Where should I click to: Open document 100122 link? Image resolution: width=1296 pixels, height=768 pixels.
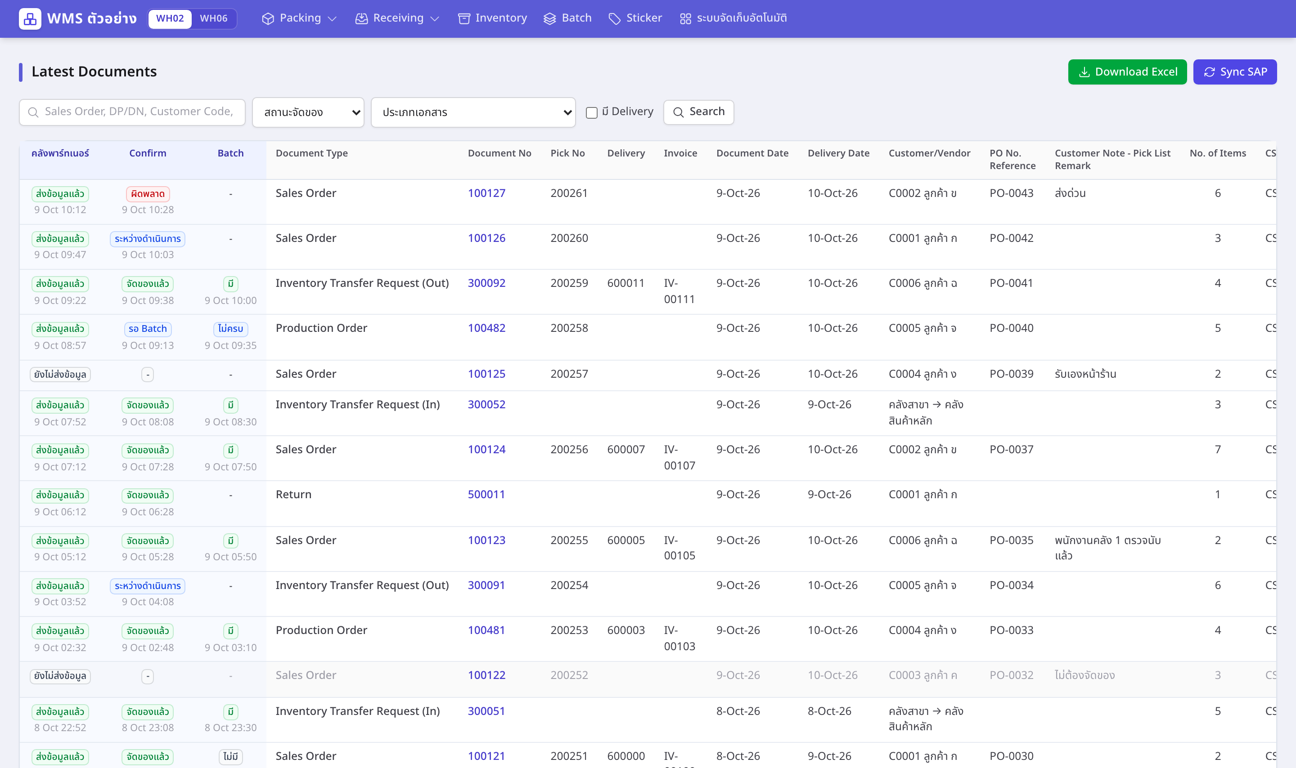pos(486,675)
